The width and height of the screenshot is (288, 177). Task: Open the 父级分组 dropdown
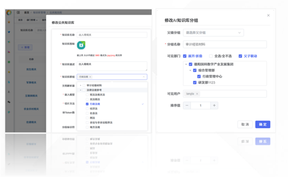pos(213,33)
